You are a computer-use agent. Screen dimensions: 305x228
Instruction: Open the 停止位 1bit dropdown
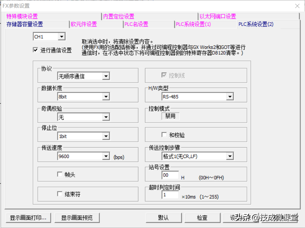point(106,136)
